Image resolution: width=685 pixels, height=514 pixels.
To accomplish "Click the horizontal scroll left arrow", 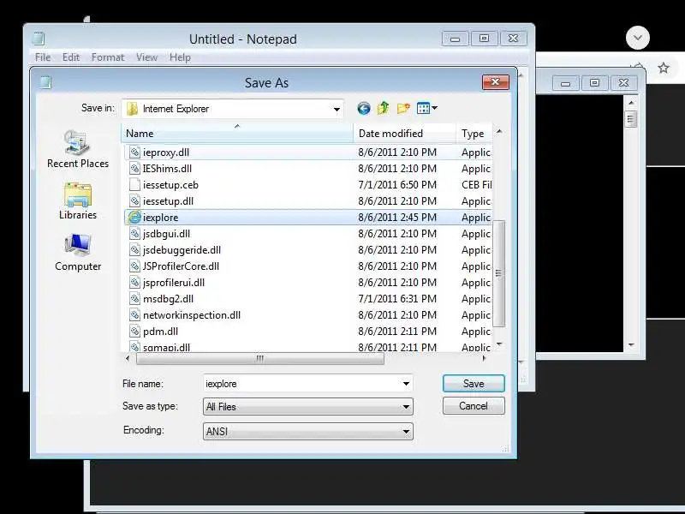I will [x=128, y=358].
